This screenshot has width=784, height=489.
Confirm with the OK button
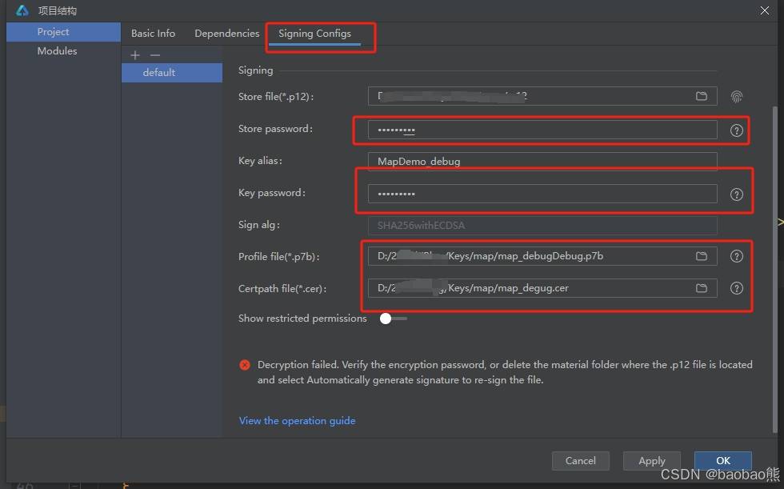point(722,460)
